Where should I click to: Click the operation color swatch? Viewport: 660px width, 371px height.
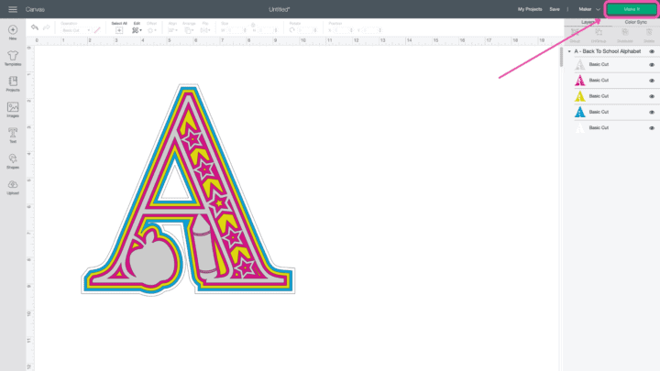97,30
